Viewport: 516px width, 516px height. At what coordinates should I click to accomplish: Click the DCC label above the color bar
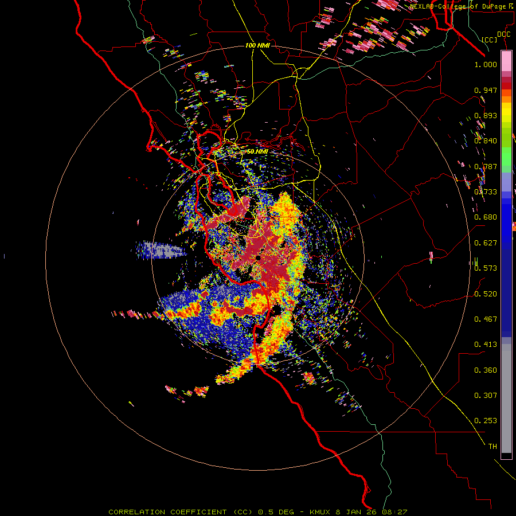pyautogui.click(x=503, y=34)
